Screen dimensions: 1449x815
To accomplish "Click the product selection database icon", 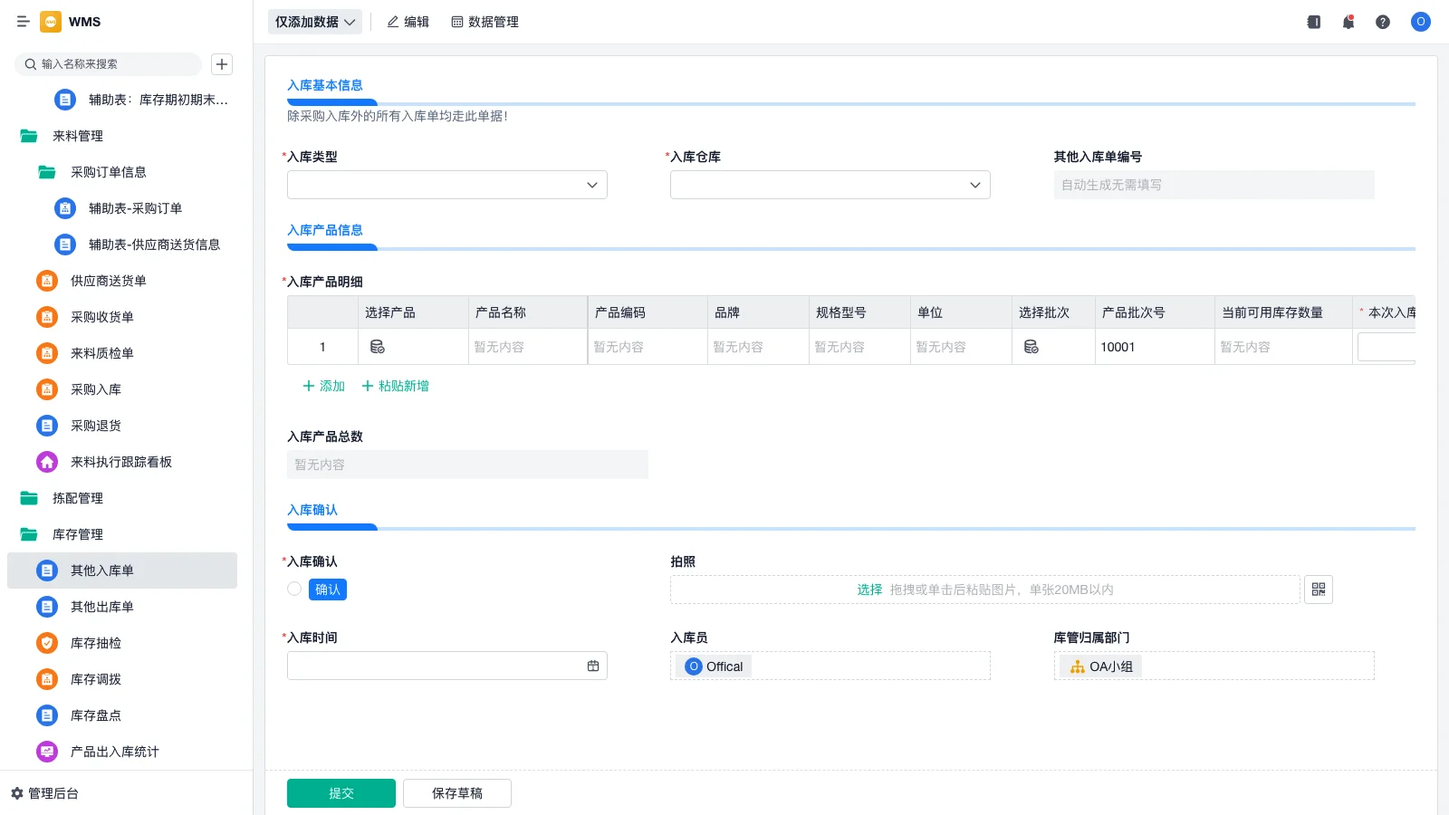I will pos(378,347).
